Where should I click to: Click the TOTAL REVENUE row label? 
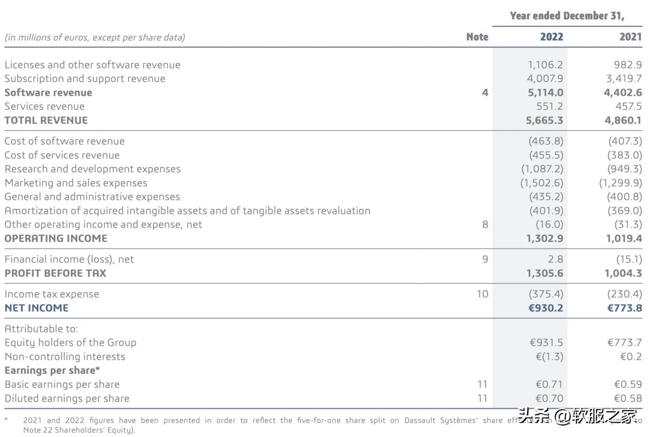click(x=46, y=120)
